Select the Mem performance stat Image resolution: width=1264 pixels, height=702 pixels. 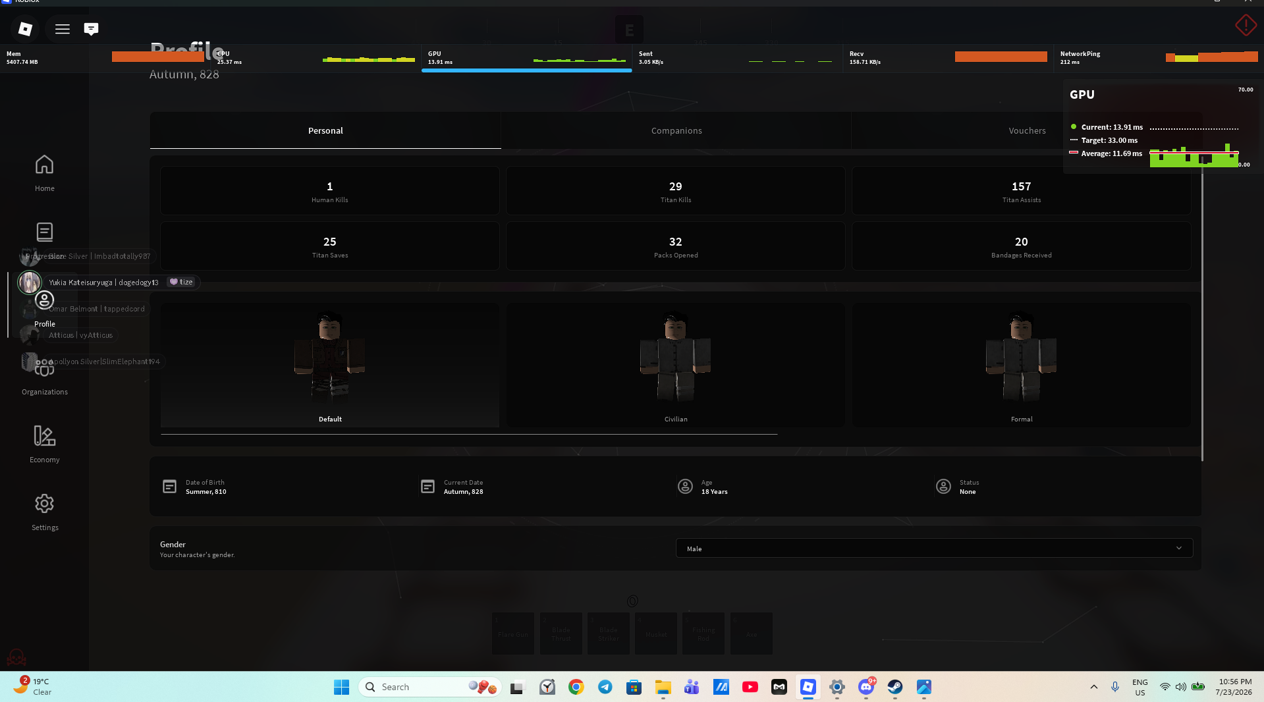pos(105,58)
